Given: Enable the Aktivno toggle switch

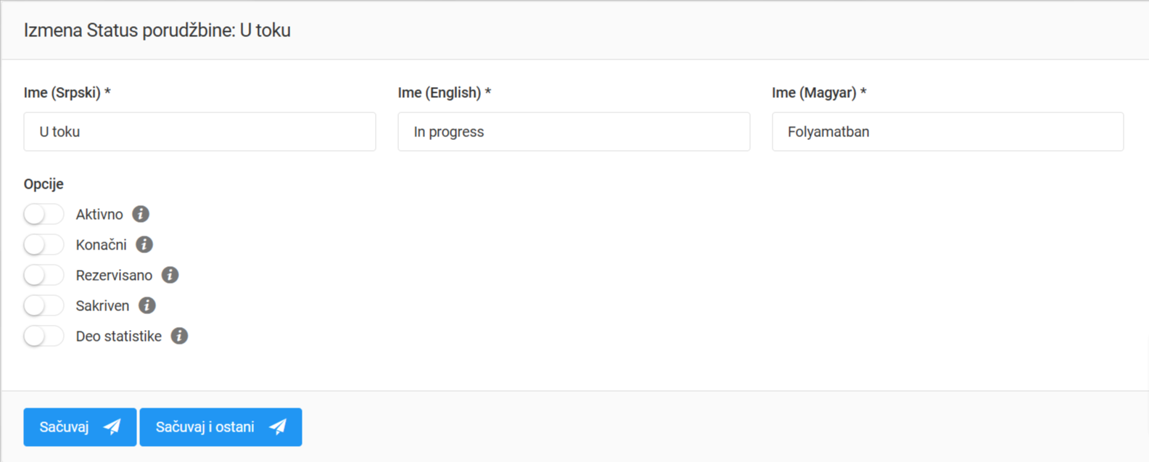Looking at the screenshot, I should tap(44, 214).
